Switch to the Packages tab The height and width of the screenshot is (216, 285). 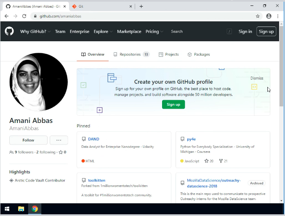point(199,54)
